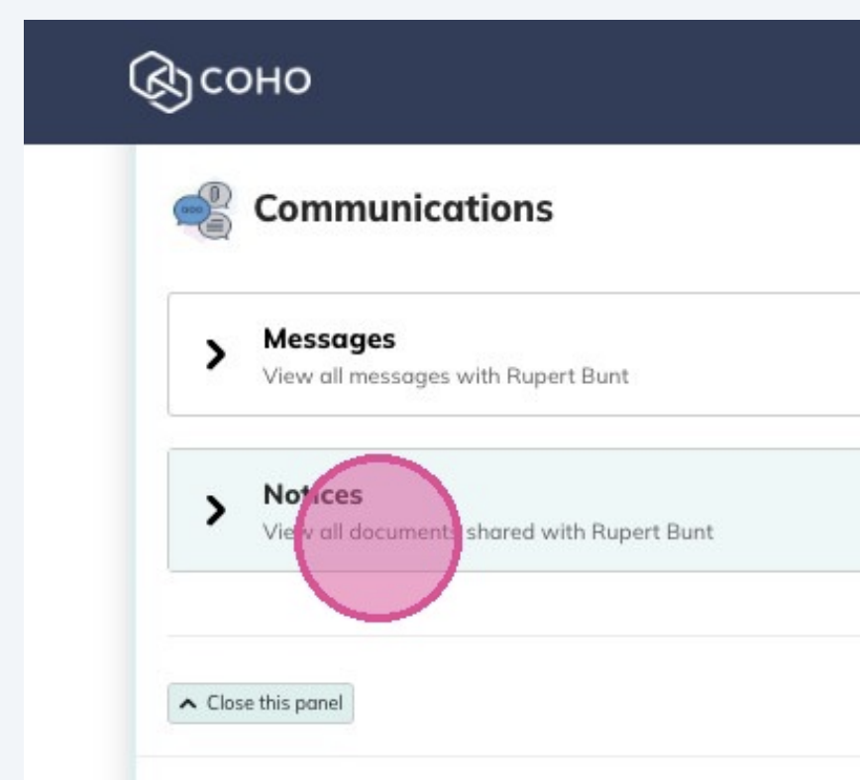Expand Notices using its chevron arrow
This screenshot has height=780, width=860.
215,510
